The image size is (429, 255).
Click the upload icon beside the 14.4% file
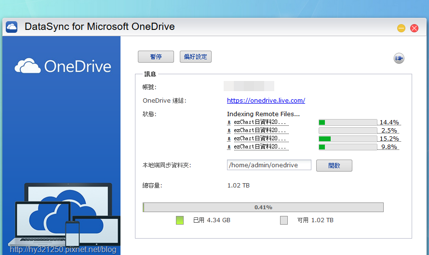tap(229, 122)
